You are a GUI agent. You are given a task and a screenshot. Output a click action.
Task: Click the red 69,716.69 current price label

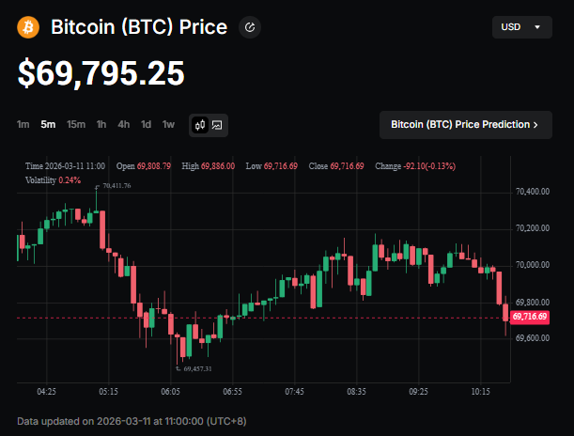click(530, 318)
